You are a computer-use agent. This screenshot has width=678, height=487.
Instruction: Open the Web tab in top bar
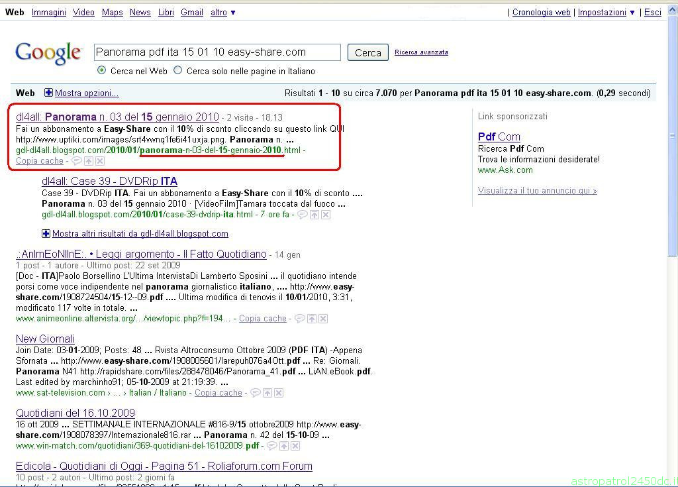[x=15, y=12]
